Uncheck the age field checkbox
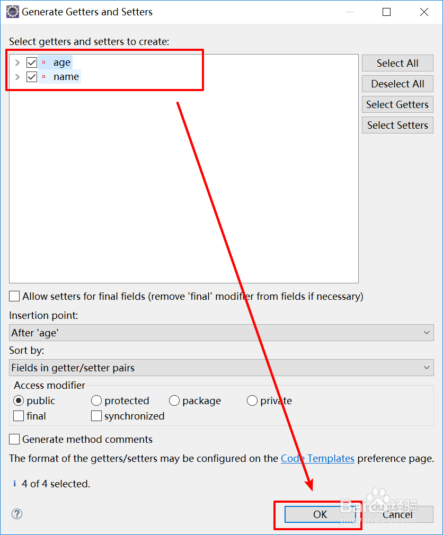The width and height of the screenshot is (443, 535). [x=32, y=63]
